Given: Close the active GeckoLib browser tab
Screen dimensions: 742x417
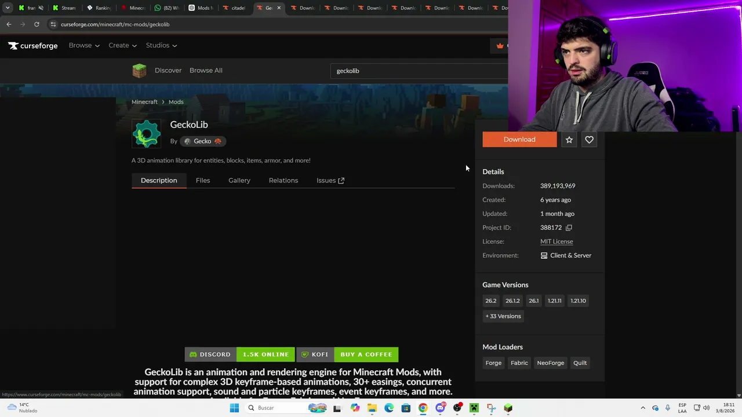Looking at the screenshot, I should [279, 8].
